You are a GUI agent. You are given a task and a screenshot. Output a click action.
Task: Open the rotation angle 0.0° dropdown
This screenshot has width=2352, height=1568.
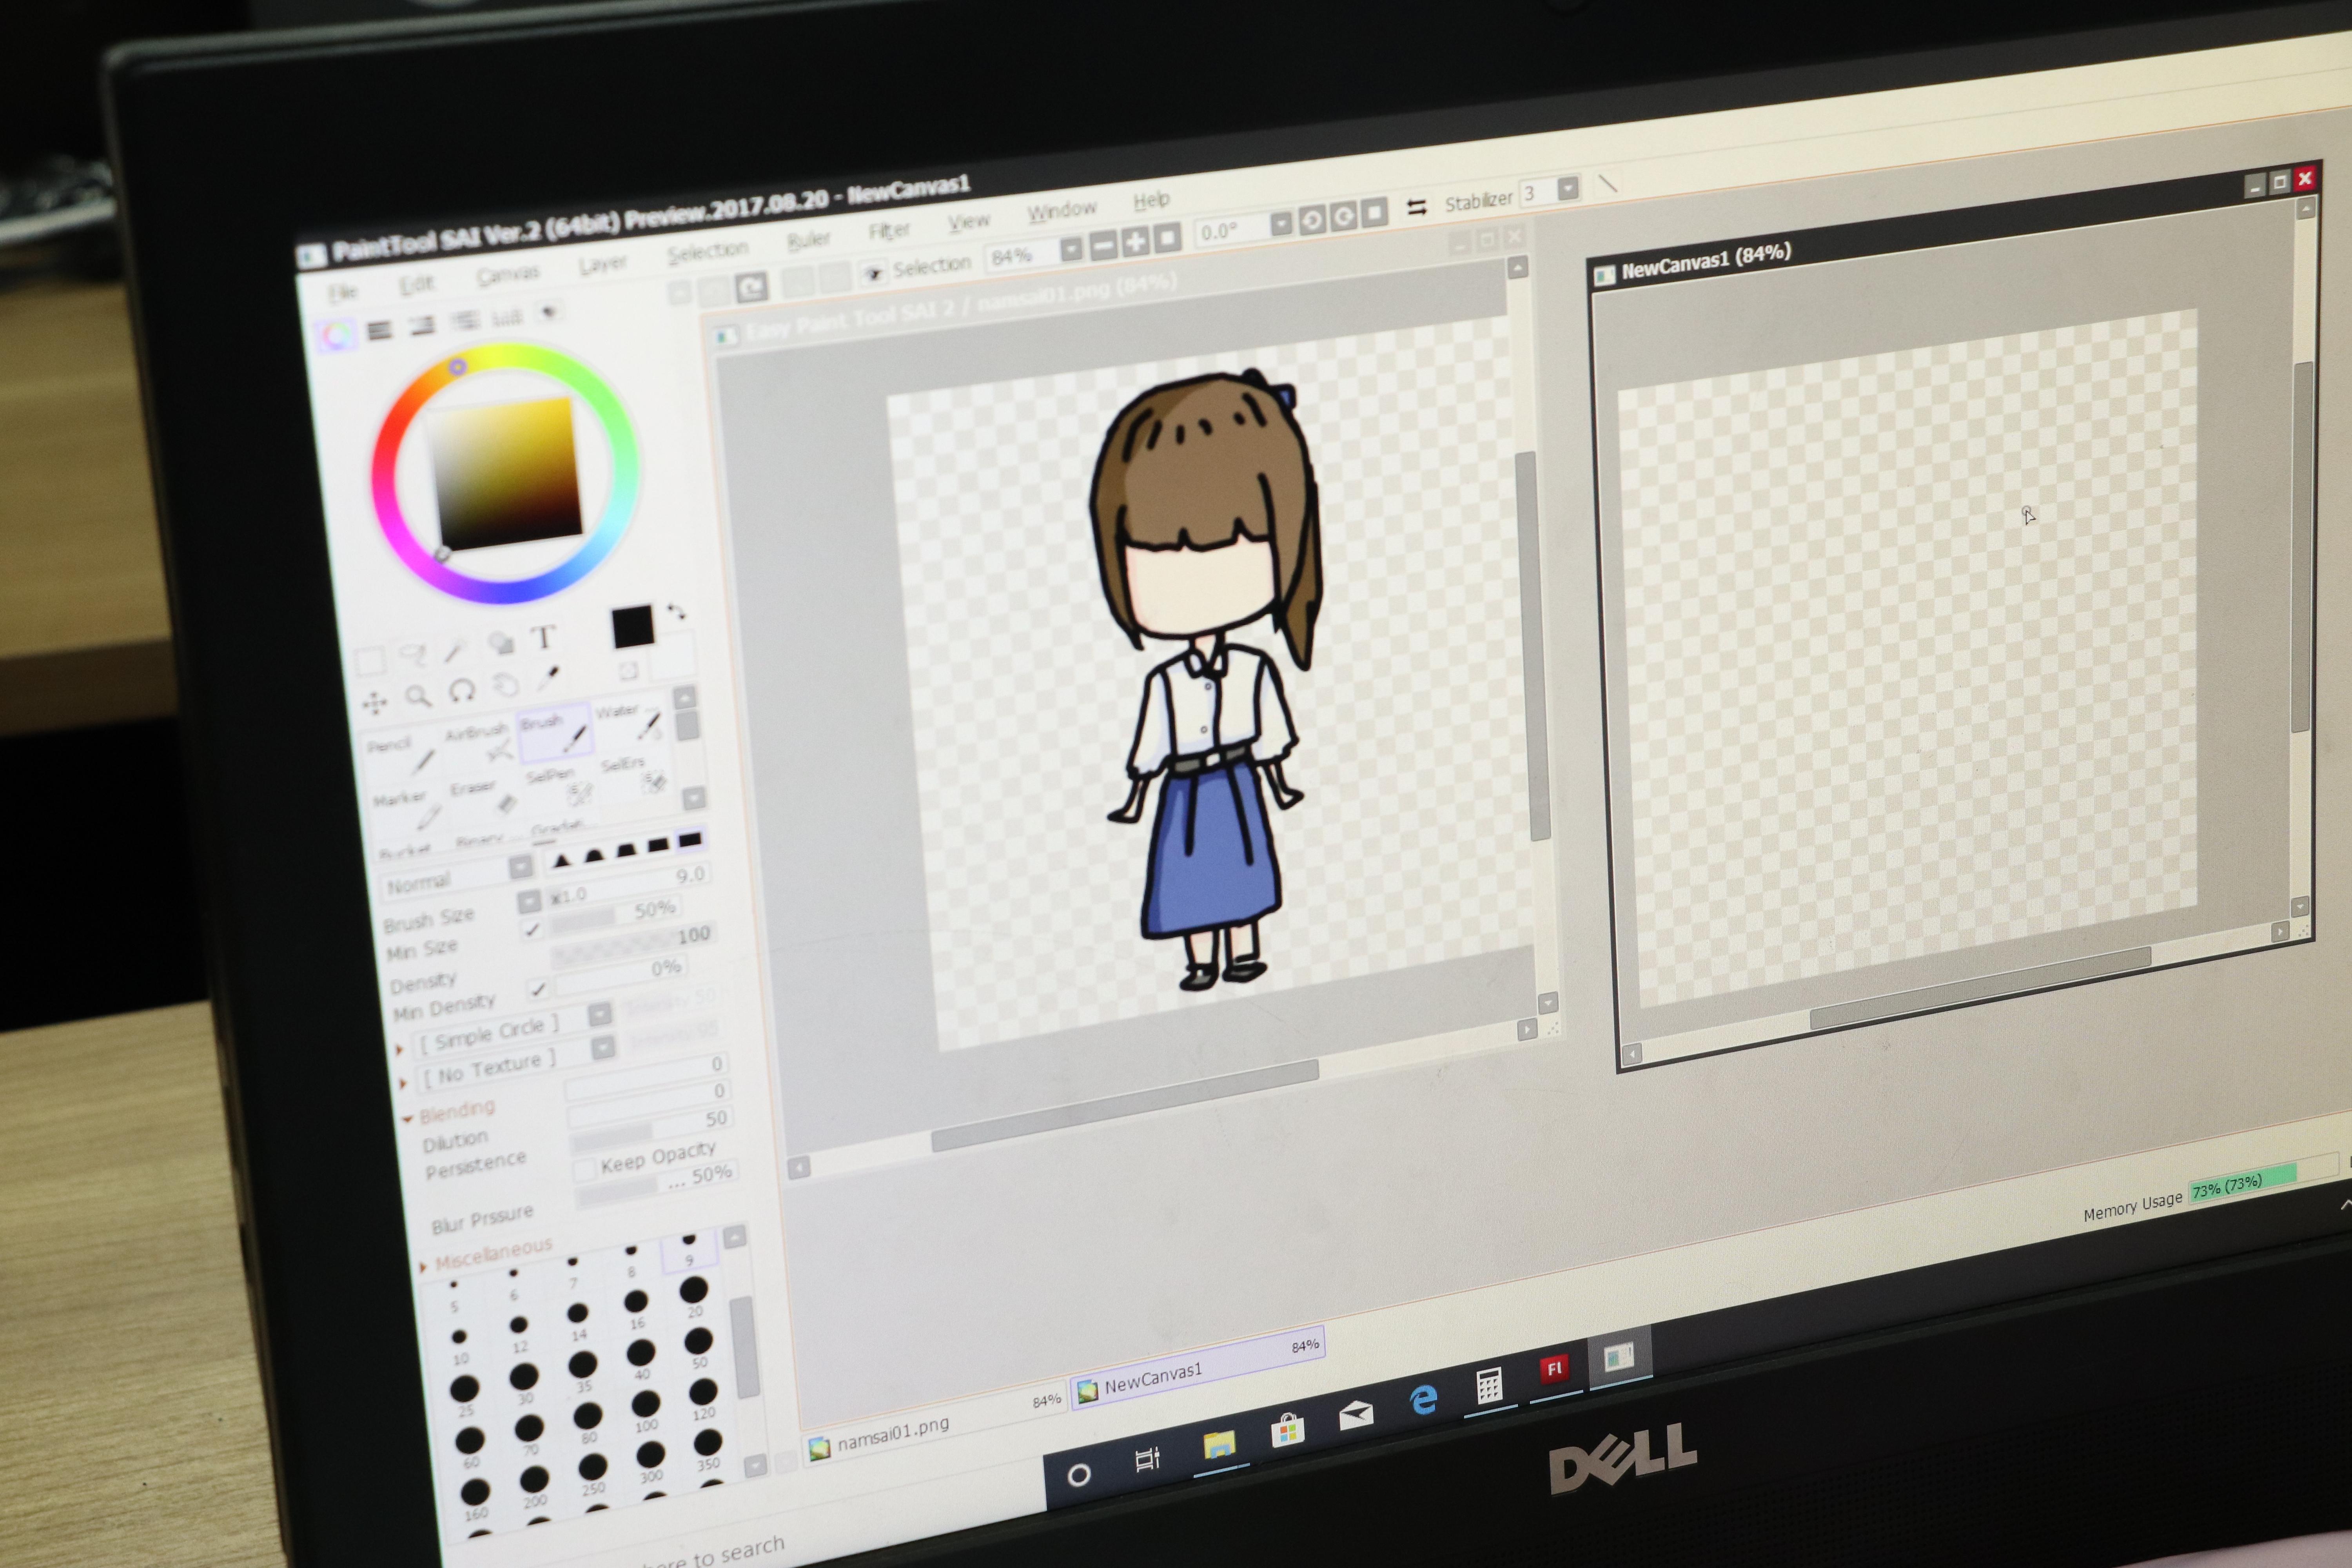1281,223
